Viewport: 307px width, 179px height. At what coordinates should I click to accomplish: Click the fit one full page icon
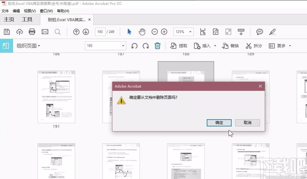tap(215, 32)
